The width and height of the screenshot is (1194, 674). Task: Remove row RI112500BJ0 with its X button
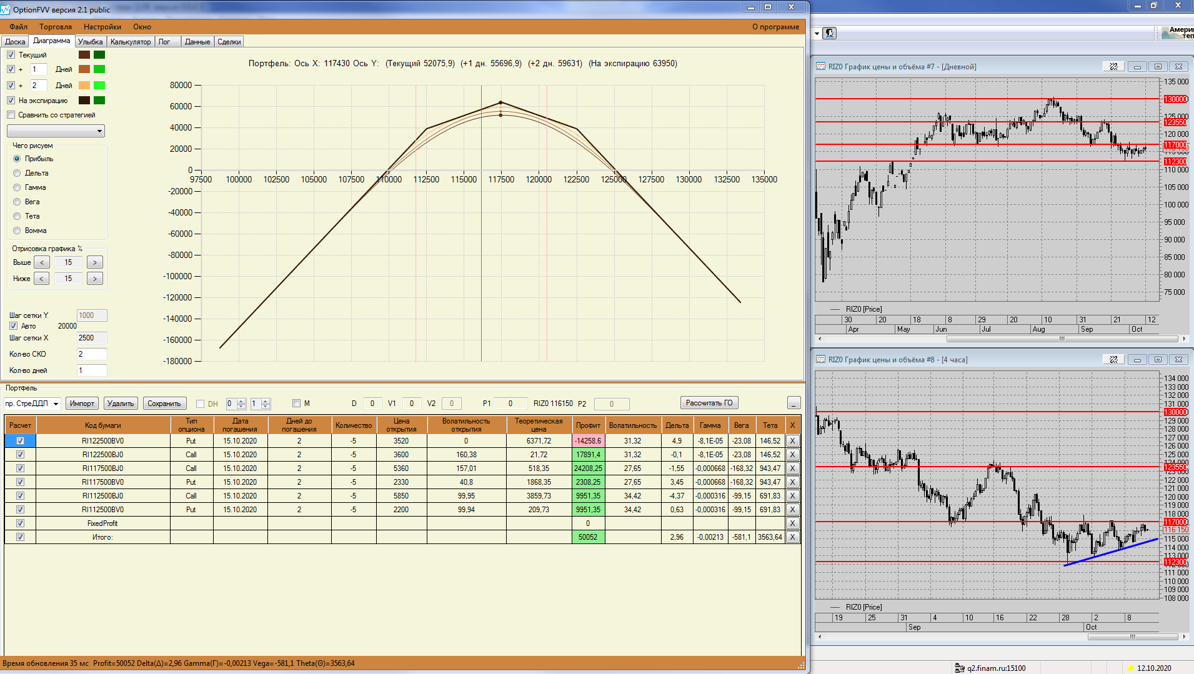[x=792, y=495]
